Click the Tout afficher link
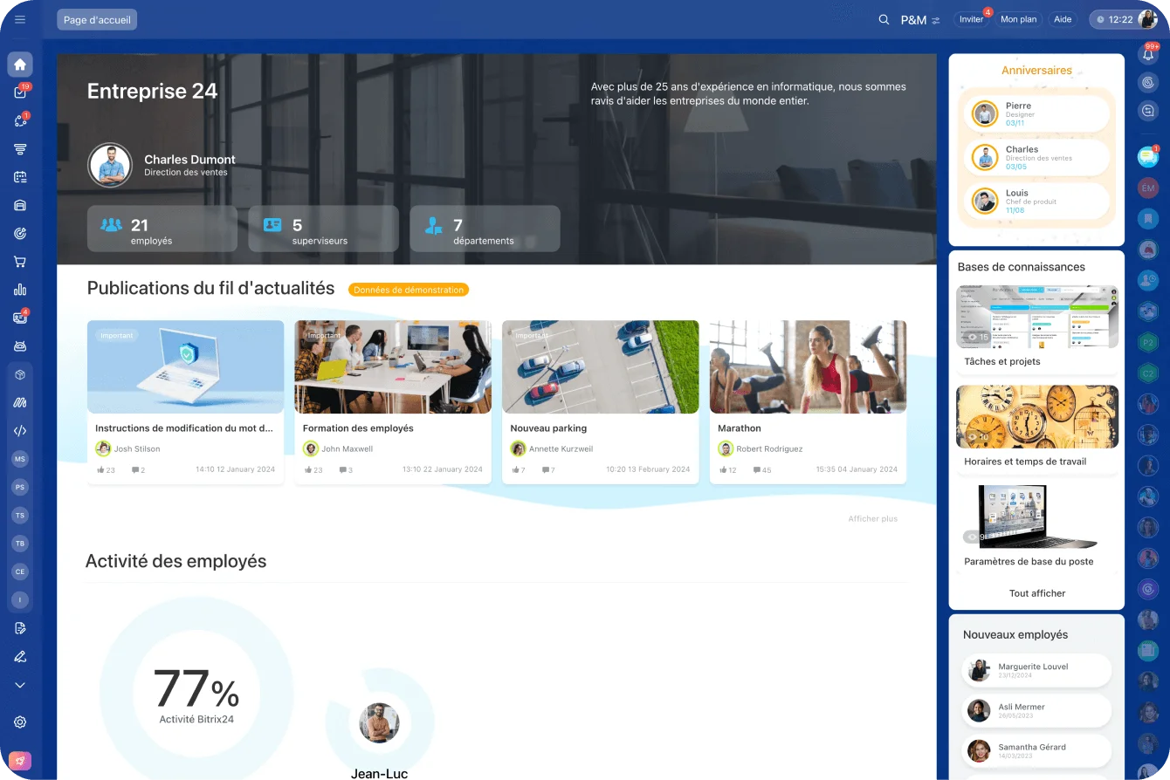 click(1037, 593)
